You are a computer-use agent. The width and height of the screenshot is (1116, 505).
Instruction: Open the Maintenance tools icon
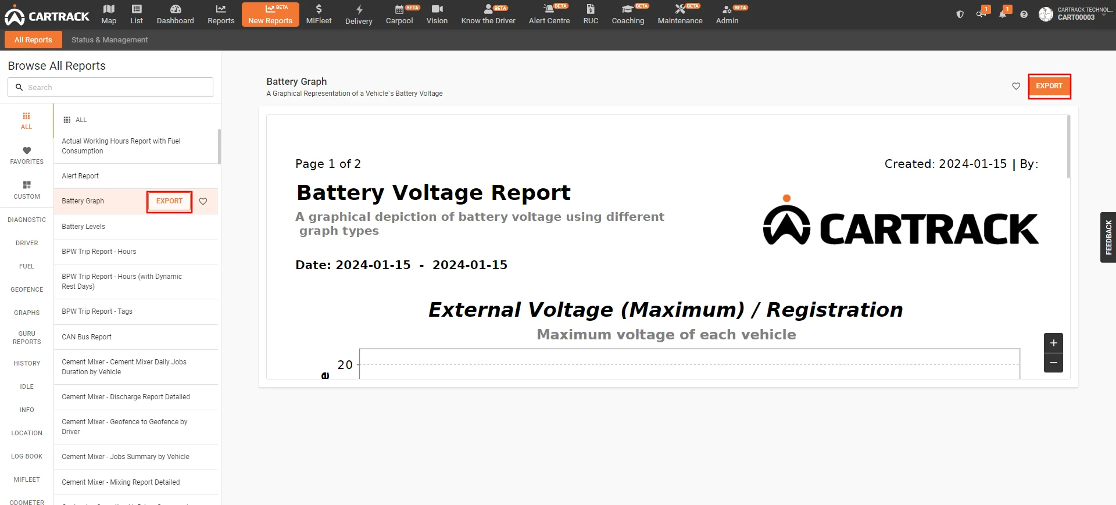[680, 9]
